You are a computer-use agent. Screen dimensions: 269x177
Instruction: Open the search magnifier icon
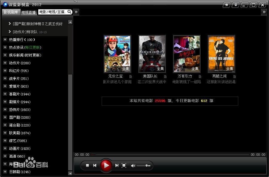tap(69, 12)
